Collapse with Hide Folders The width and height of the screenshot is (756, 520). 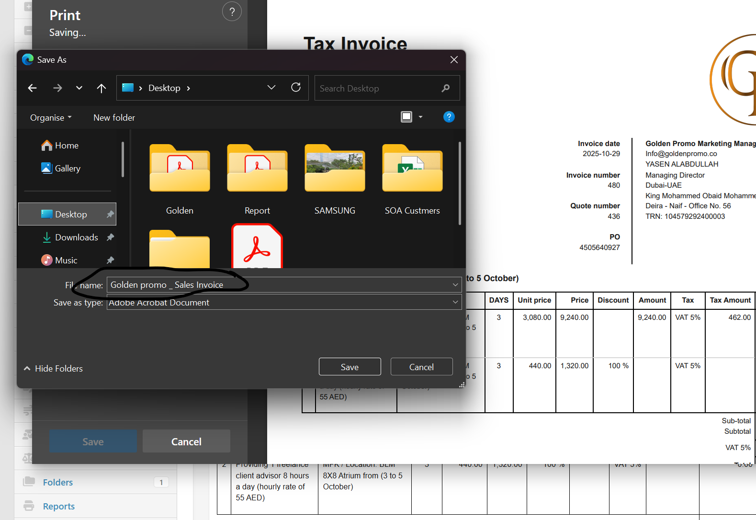pyautogui.click(x=53, y=369)
